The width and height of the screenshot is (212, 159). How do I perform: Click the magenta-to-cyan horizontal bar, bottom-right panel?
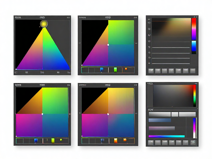tap(167, 136)
